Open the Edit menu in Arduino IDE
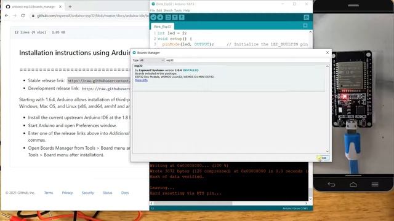Screen dimensions: 394x221 click(x=159, y=10)
